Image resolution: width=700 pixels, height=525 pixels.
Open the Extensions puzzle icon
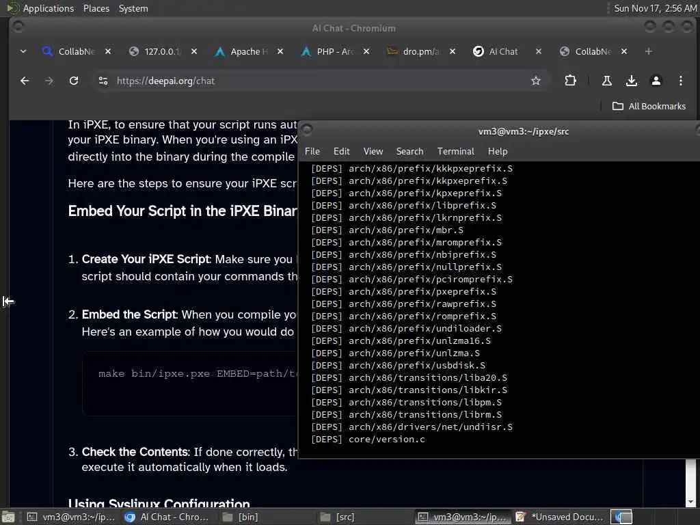click(x=570, y=81)
